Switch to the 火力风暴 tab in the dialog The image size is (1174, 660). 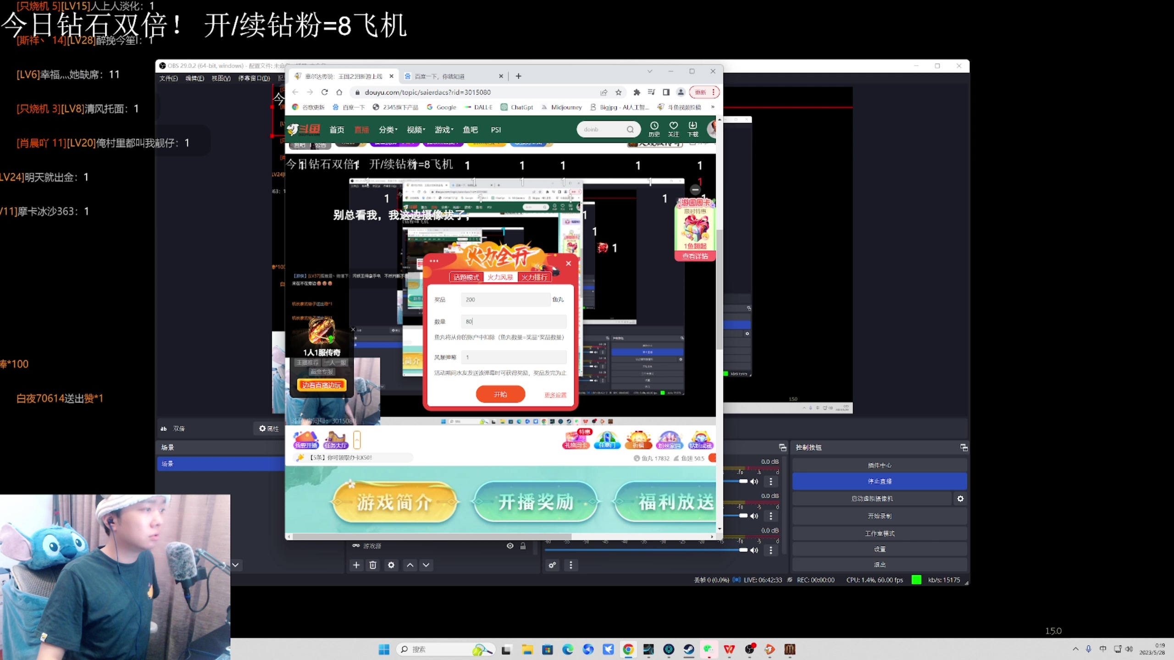(500, 277)
